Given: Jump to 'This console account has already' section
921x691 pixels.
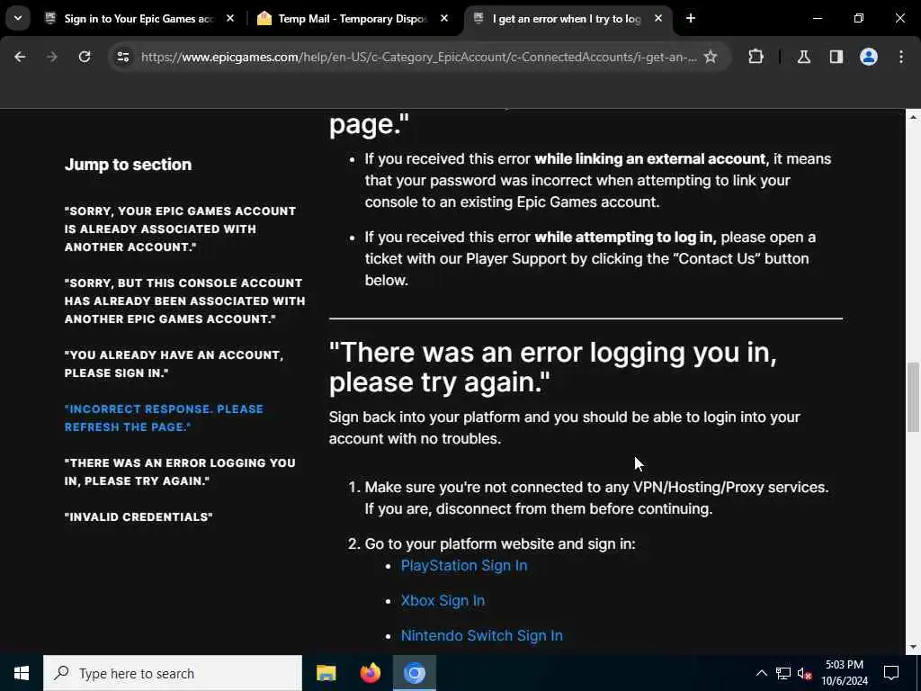Looking at the screenshot, I should click(x=185, y=301).
